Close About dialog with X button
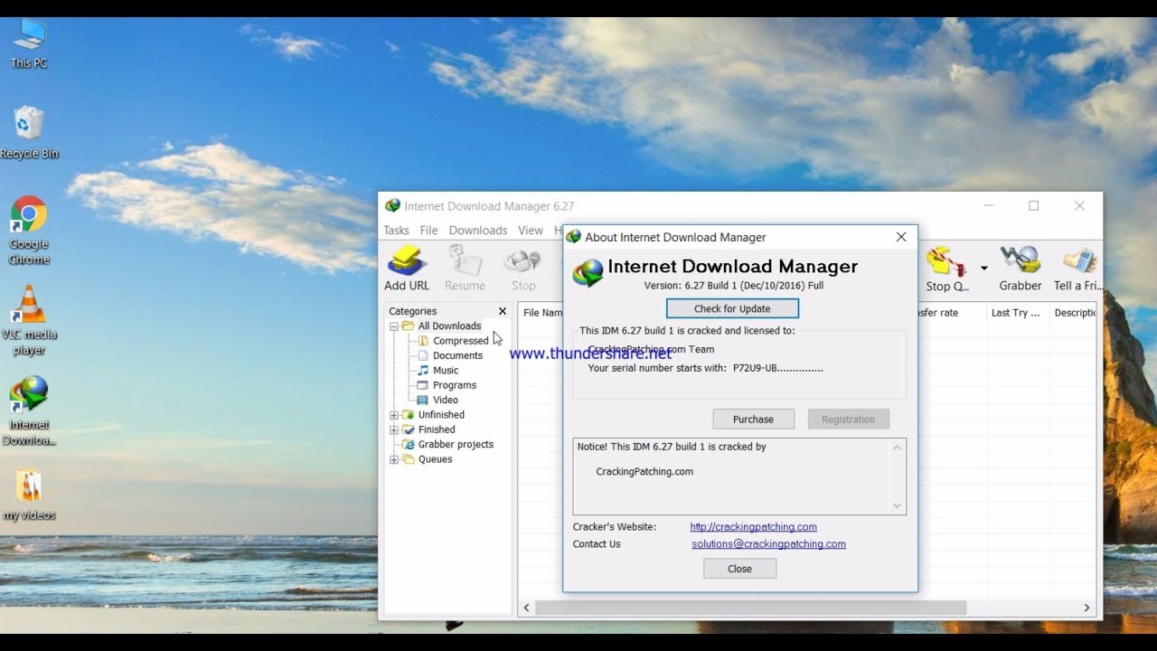 click(901, 237)
